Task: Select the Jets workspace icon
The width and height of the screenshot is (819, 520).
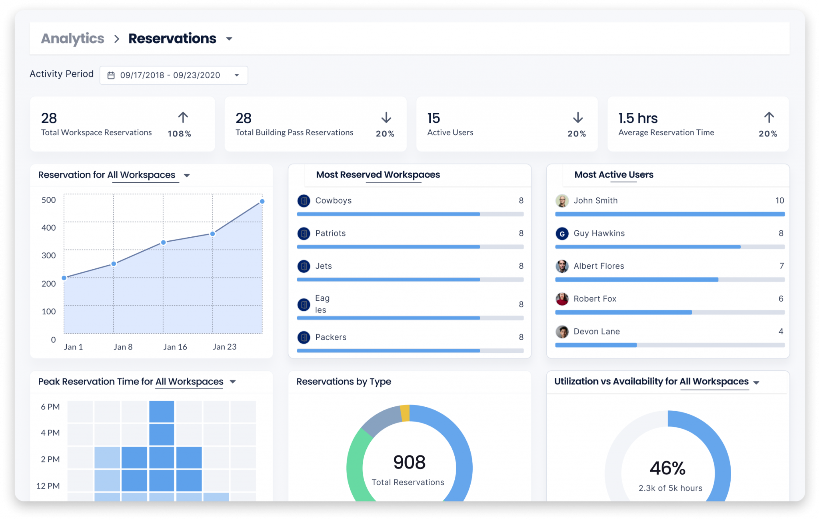Action: coord(304,266)
